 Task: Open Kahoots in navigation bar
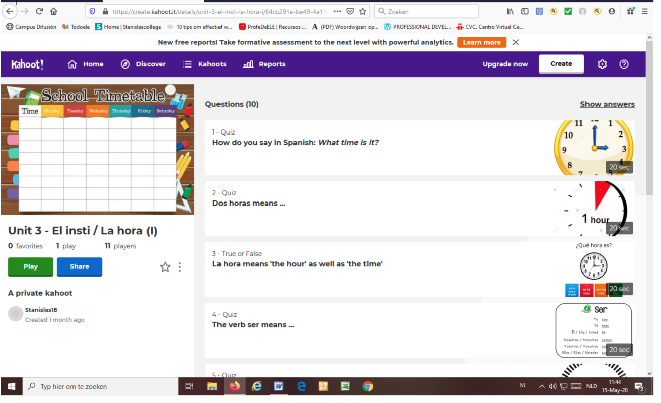[x=204, y=64]
